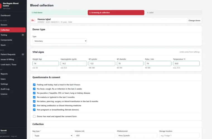
Task: Open Patient Requests in the sidebar
Action: click(x=13, y=54)
